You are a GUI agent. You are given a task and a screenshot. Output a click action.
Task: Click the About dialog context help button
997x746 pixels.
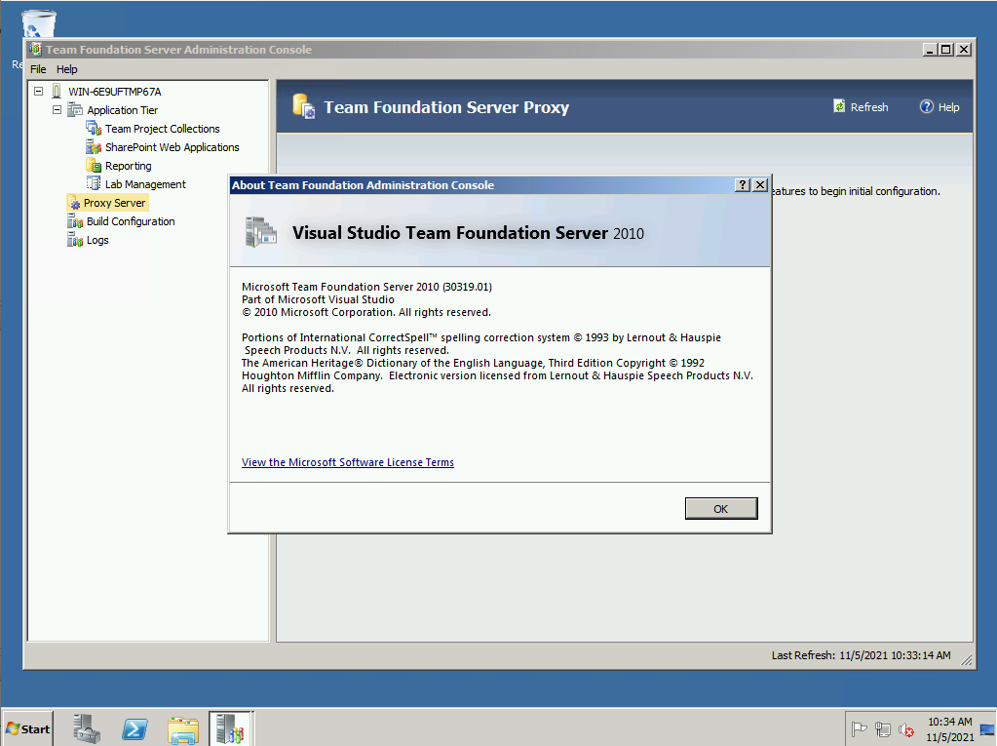point(743,185)
